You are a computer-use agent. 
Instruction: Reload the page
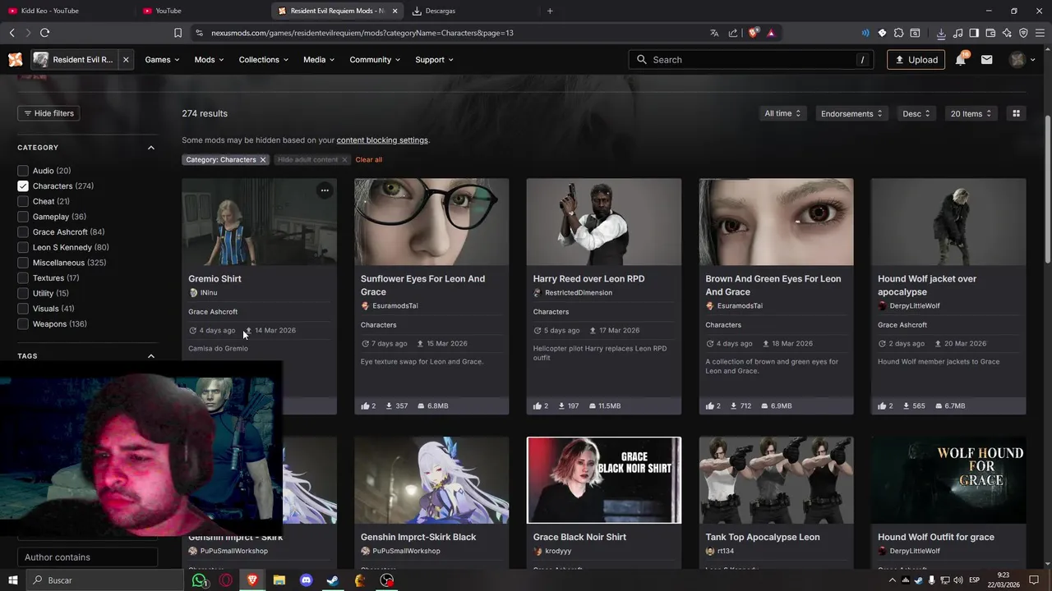tap(44, 33)
